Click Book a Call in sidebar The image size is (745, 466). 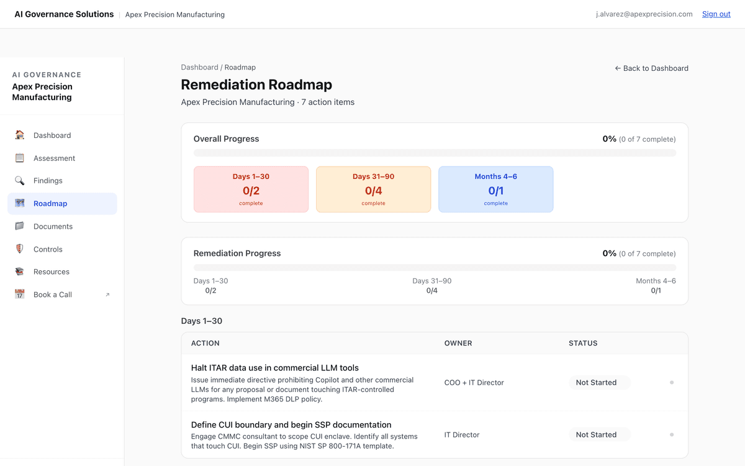pyautogui.click(x=62, y=295)
